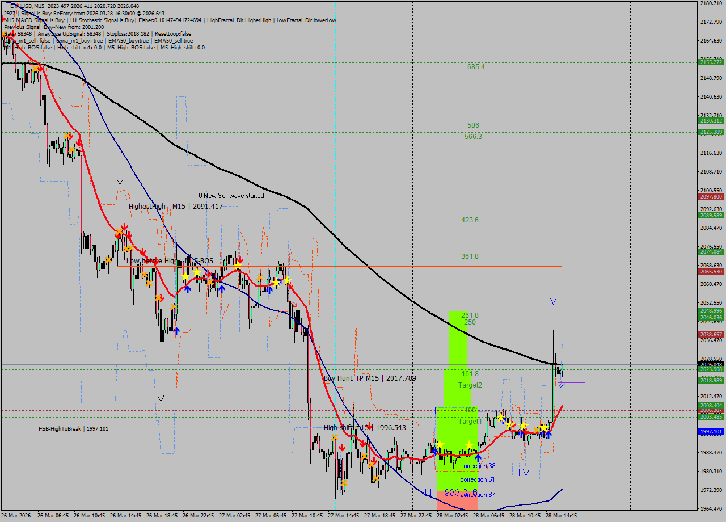726x522 pixels.
Task: Click the blue V wave marker above the price spike
Action: click(553, 301)
